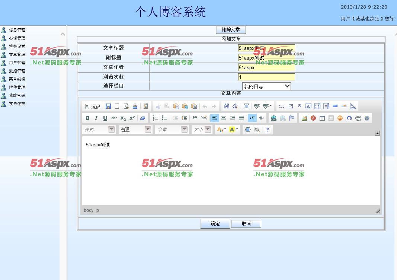
Task: Insert a bulleted list
Action: tap(164, 118)
